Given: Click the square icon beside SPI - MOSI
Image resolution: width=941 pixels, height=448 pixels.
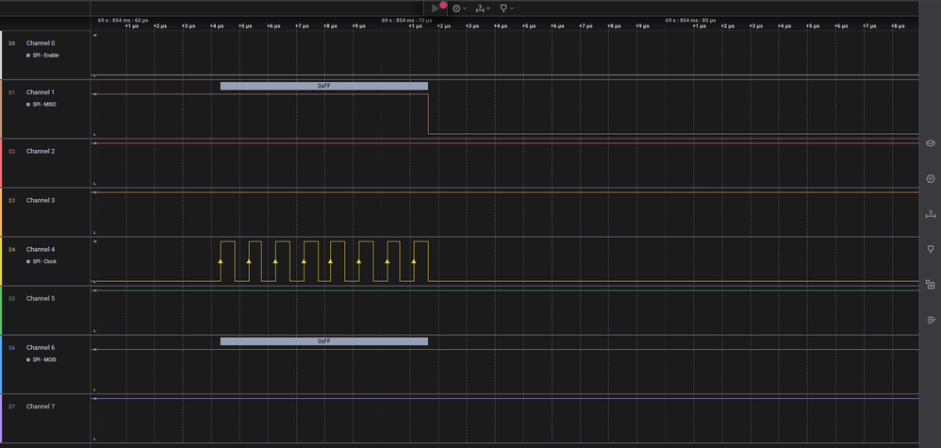Looking at the screenshot, I should [x=28, y=359].
